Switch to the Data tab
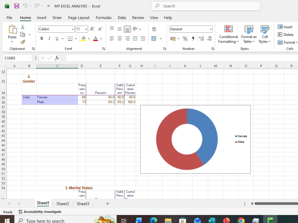Screen dimensions: 298x223 [x=122, y=18]
